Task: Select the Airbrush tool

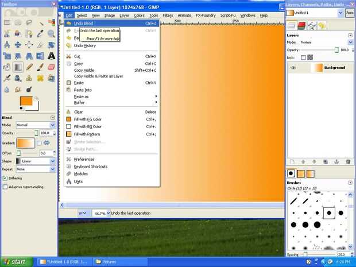Action: 7,78
